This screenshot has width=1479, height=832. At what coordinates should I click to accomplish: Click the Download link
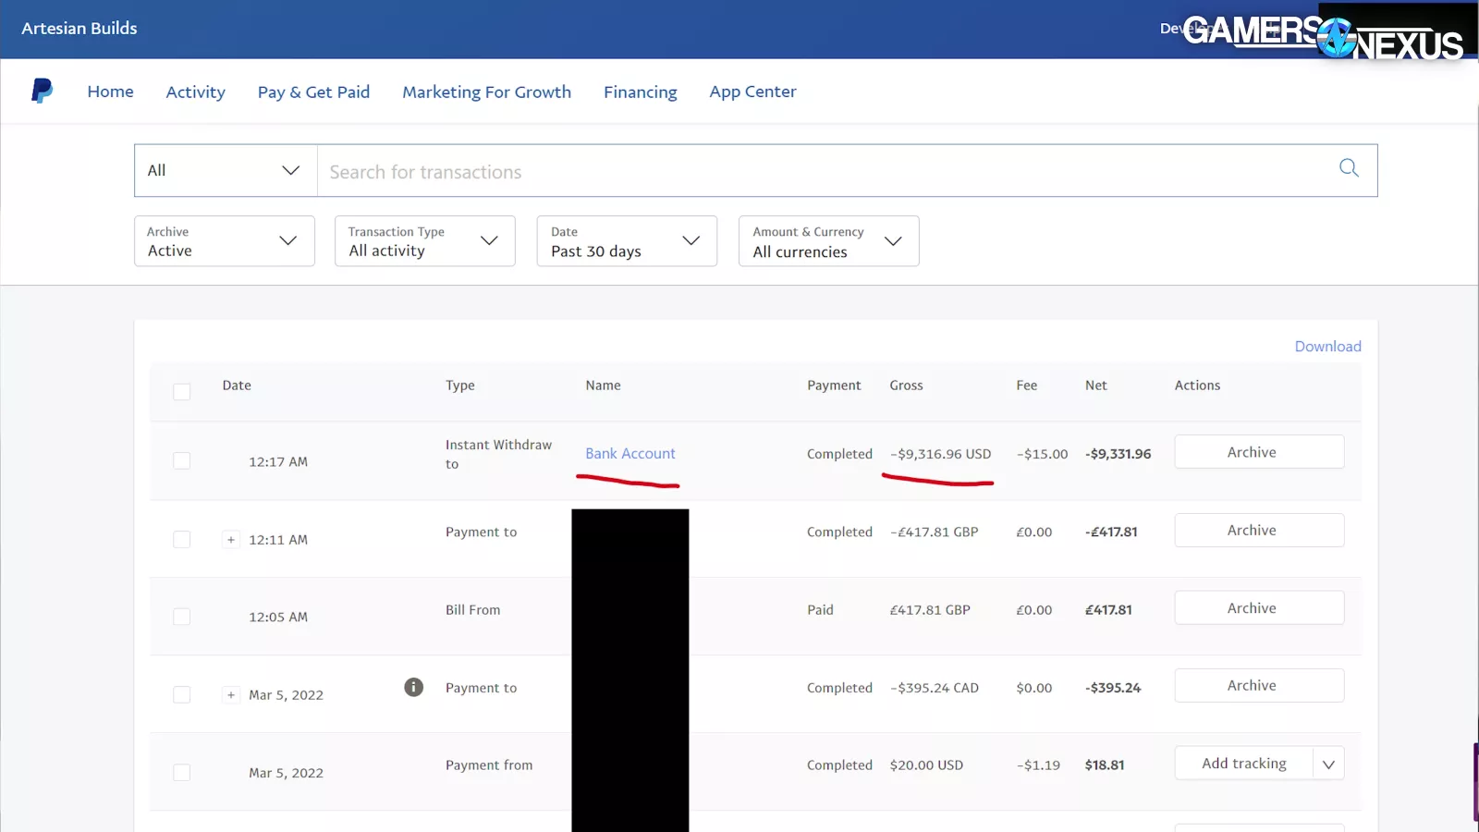1326,347
